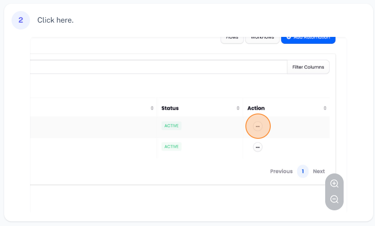
Task: Go to the Previous page
Action: pyautogui.click(x=281, y=171)
